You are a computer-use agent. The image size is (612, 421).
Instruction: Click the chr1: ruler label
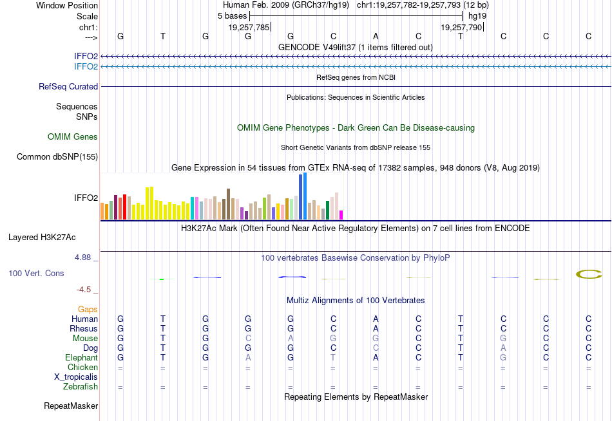click(88, 27)
